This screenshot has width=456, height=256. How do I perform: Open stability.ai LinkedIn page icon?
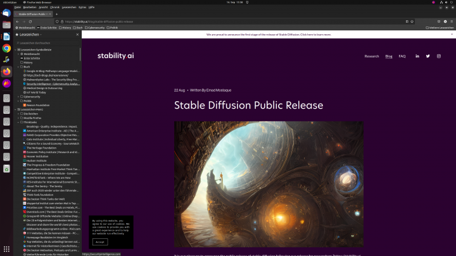(x=417, y=56)
